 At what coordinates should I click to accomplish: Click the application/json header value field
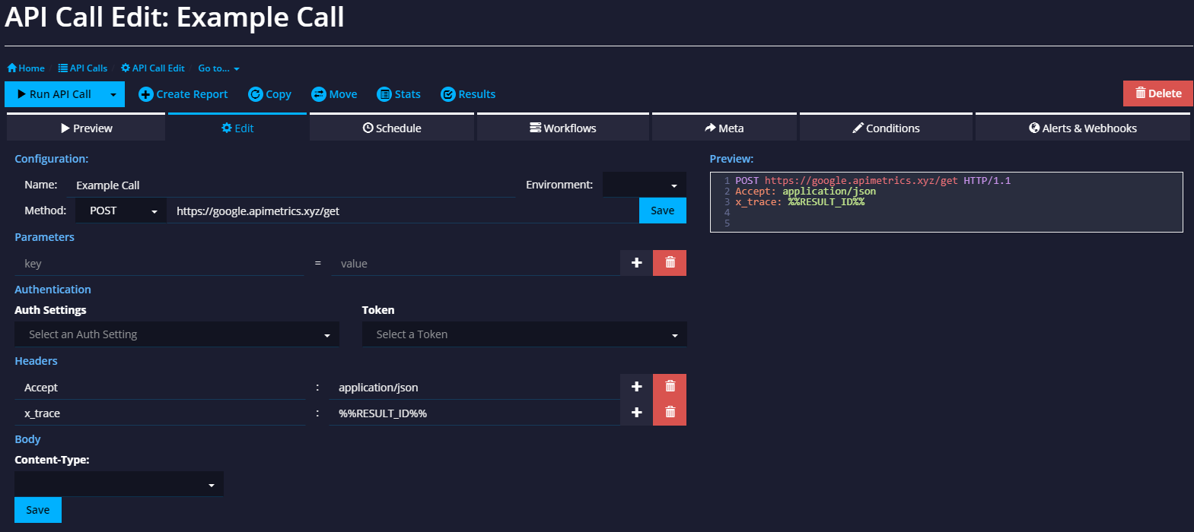(x=474, y=388)
